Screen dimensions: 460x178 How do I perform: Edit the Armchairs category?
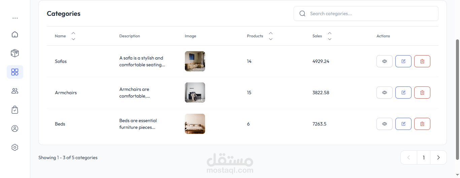click(403, 93)
